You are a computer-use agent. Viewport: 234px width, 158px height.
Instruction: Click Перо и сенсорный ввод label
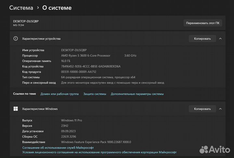click(x=39, y=83)
